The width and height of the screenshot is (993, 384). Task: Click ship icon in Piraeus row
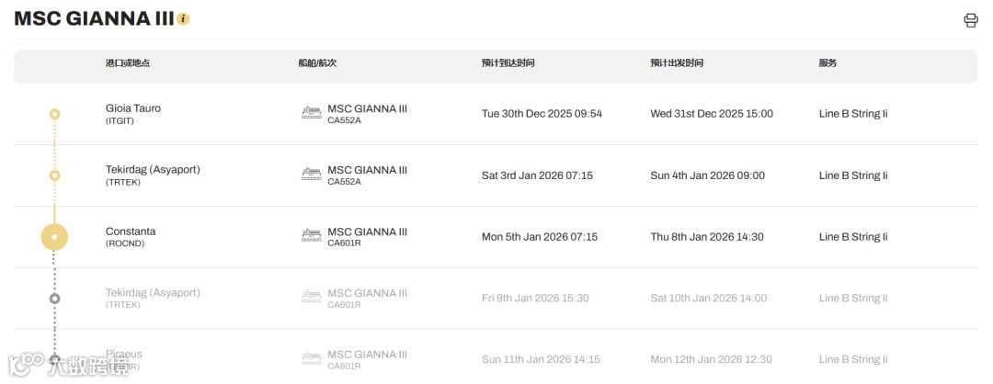coord(312,359)
